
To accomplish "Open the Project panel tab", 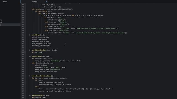I will coord(5,2).
